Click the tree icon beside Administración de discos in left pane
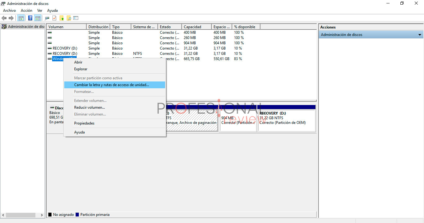 pyautogui.click(x=4, y=27)
